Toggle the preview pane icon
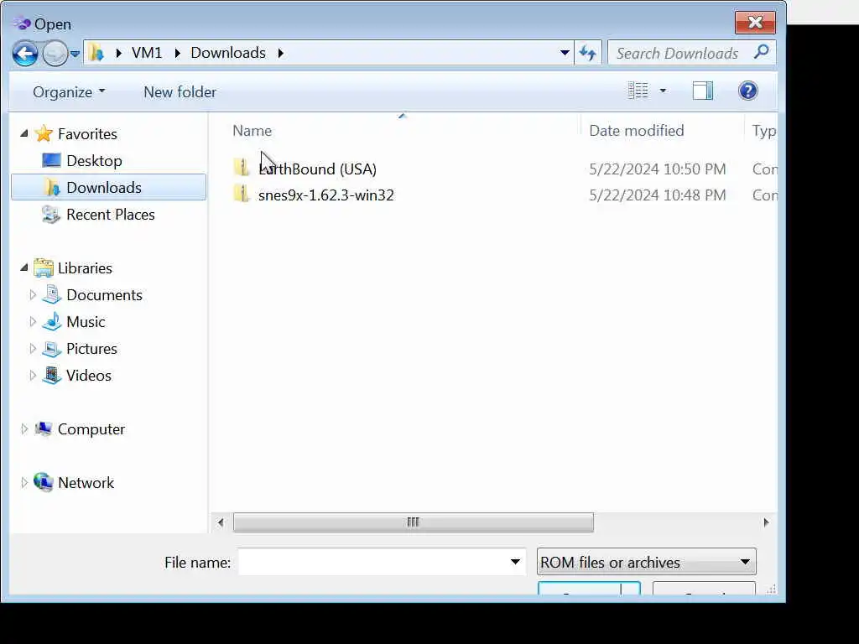The height and width of the screenshot is (644, 859). [702, 91]
